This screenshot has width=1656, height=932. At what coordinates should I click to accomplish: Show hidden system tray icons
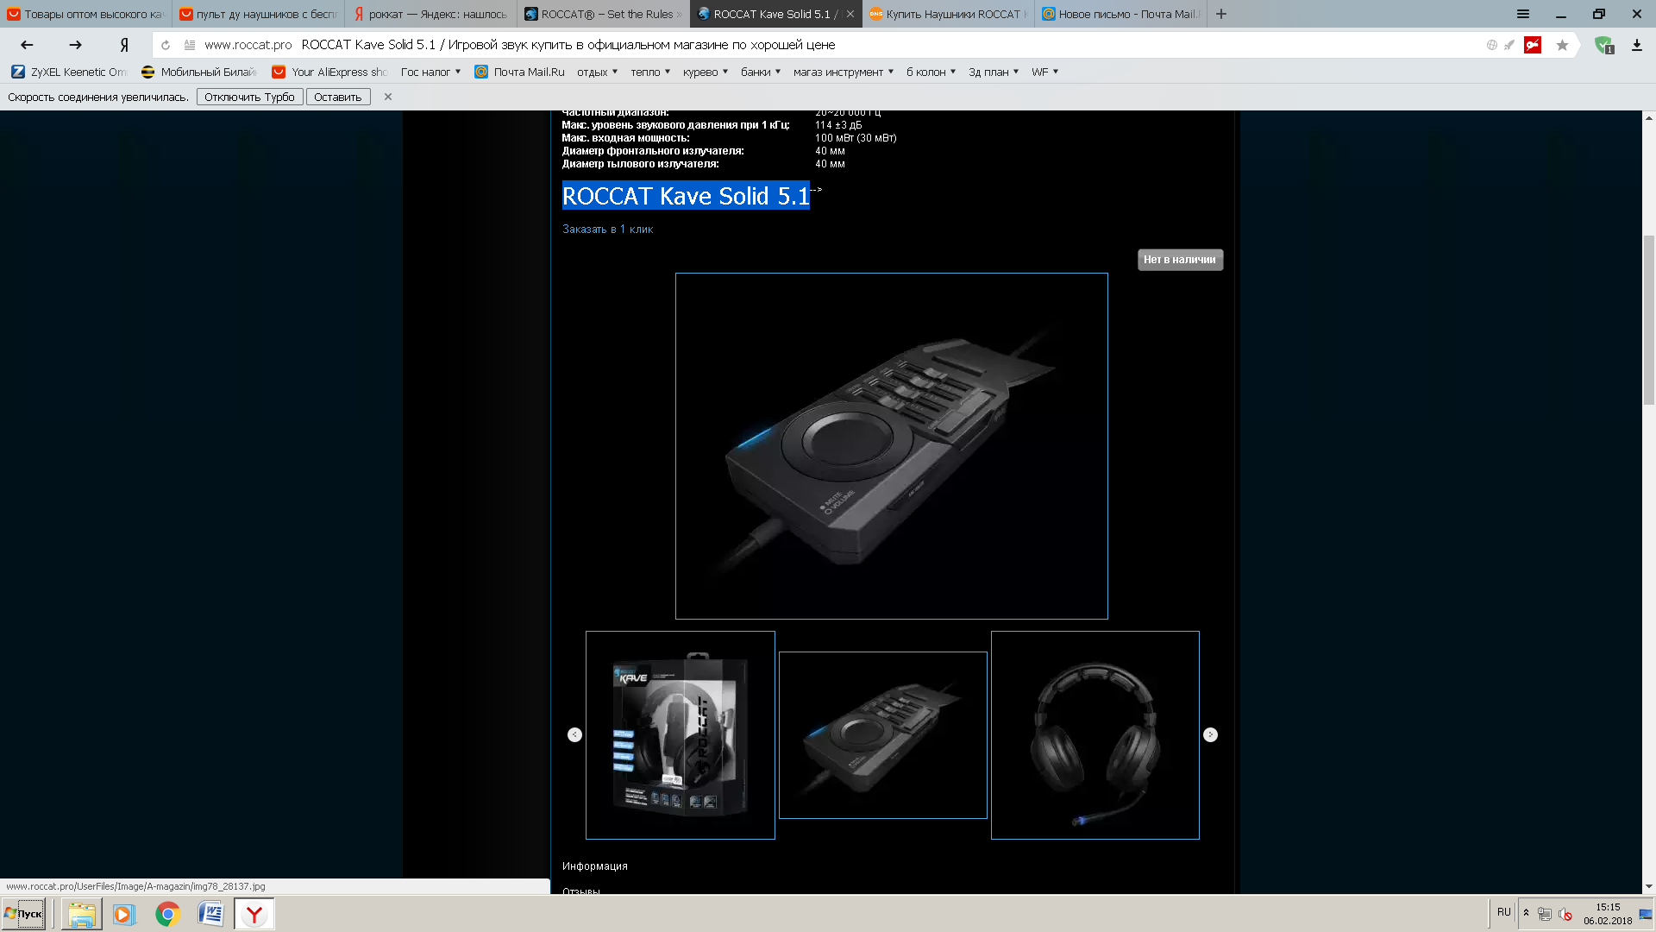(1526, 913)
